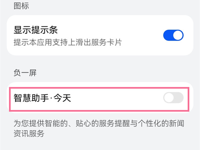This screenshot has width=200, height=150.
Task: Tap the white knob on the grey toggle
Action: pyautogui.click(x=169, y=98)
